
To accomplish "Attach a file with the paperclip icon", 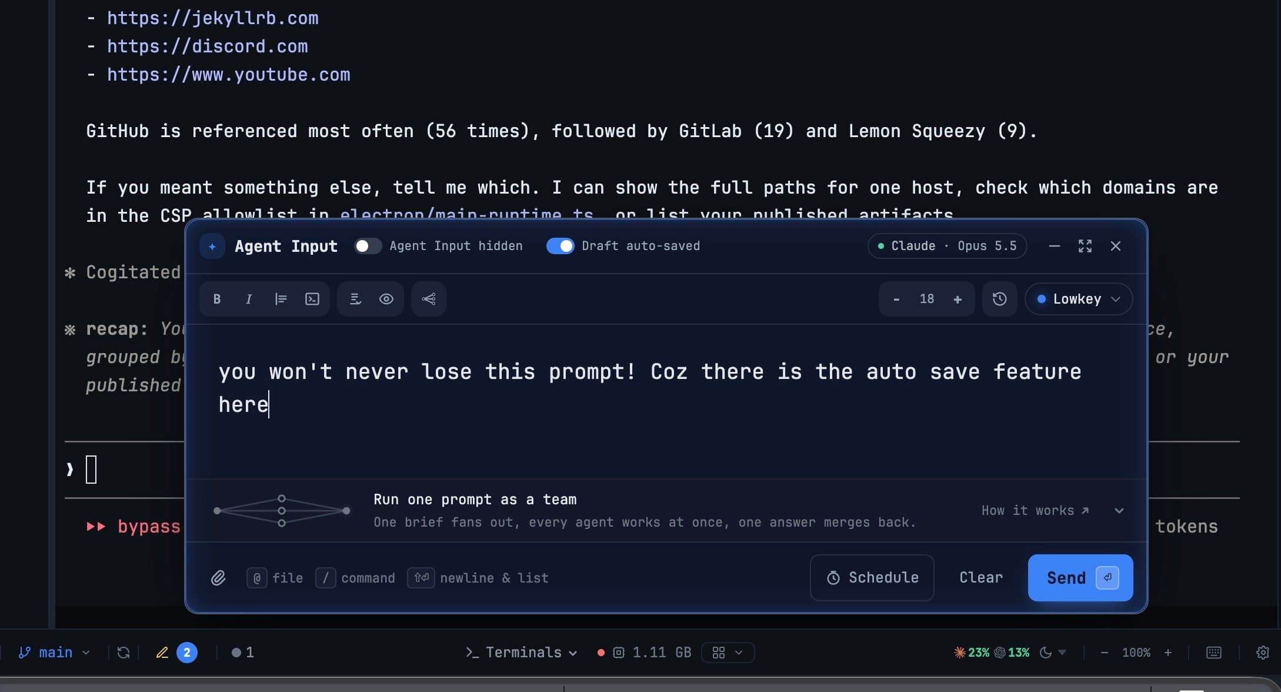I will point(218,578).
